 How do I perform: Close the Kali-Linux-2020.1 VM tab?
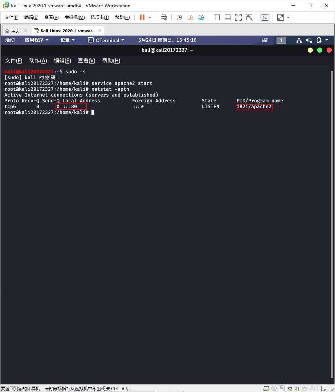click(100, 30)
